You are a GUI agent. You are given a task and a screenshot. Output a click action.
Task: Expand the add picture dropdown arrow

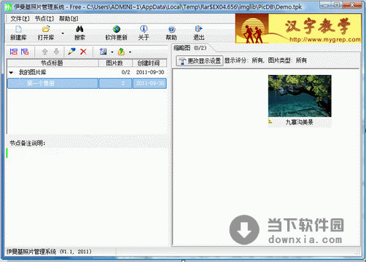pyautogui.click(x=112, y=52)
